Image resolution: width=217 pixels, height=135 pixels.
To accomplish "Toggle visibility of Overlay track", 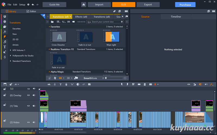I will (x=28, y=95).
